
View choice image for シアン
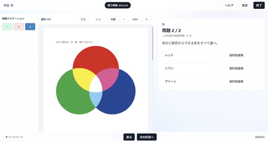point(236,68)
